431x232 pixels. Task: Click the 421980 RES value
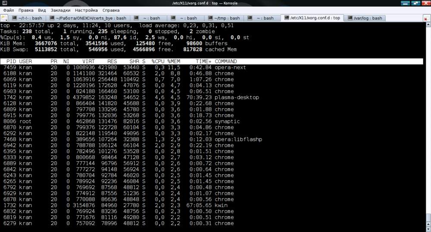107,67
